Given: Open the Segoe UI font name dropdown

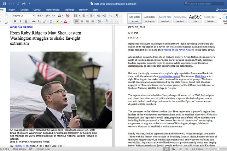Looking at the screenshot, I should click(33, 16).
